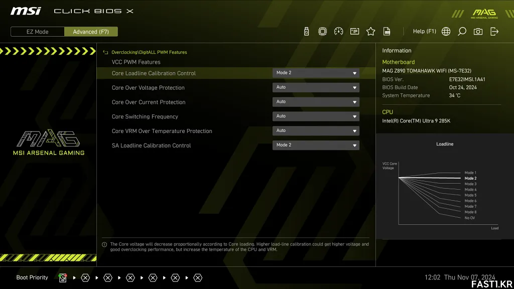Click the Overclocking\DigitALL PWM Features breadcrumb

(149, 52)
